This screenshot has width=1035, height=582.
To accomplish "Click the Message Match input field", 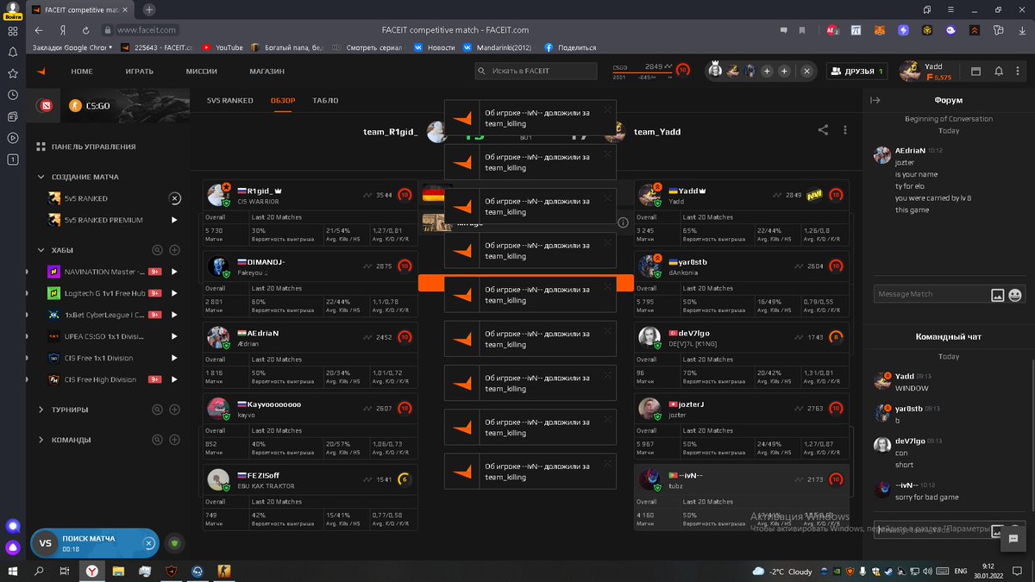I will [x=931, y=295].
